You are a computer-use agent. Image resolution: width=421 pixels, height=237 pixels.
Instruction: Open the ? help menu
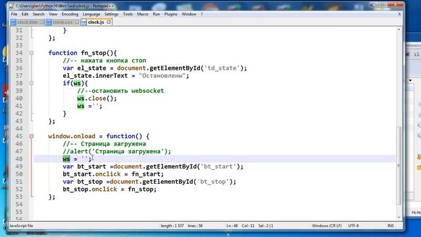tap(202, 14)
